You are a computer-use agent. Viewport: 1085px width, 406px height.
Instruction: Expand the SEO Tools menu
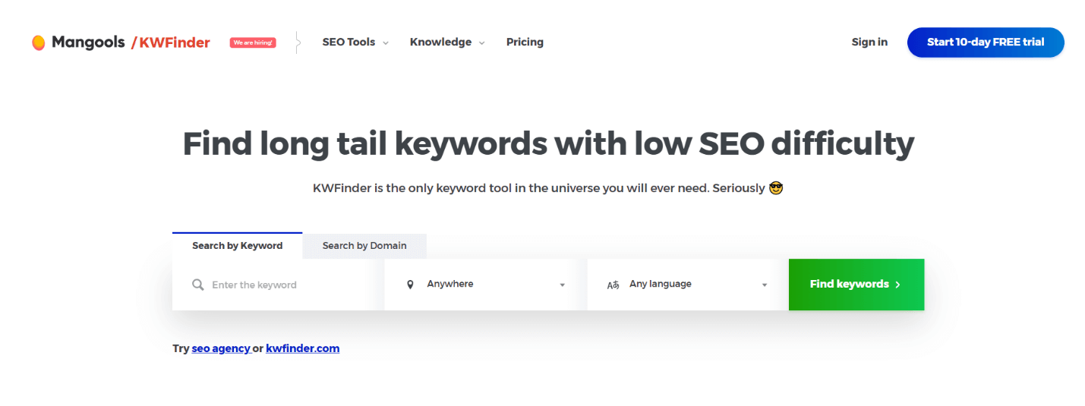pyautogui.click(x=355, y=42)
